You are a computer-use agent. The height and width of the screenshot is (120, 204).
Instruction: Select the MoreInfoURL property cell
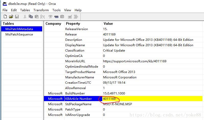[x=75, y=61]
